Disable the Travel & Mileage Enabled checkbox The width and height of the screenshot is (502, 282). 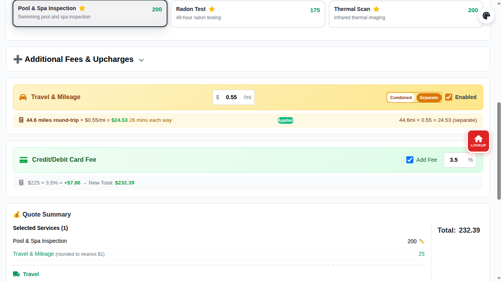point(449,97)
